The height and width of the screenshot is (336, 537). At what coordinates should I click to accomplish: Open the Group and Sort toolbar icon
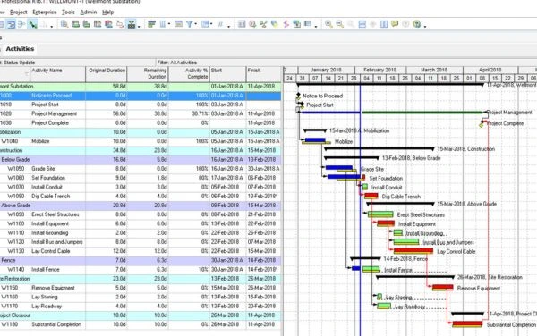(x=206, y=24)
